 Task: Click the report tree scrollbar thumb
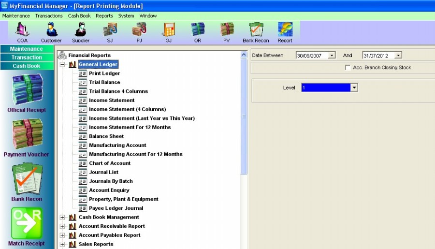[244, 117]
